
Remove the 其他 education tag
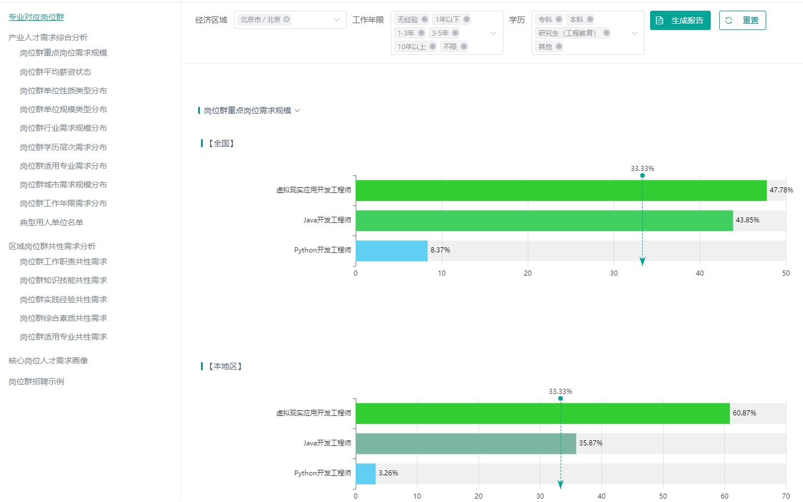[x=559, y=46]
